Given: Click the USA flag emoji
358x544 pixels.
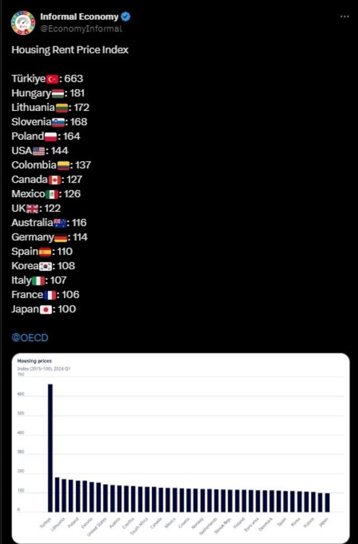Looking at the screenshot, I should pos(39,151).
